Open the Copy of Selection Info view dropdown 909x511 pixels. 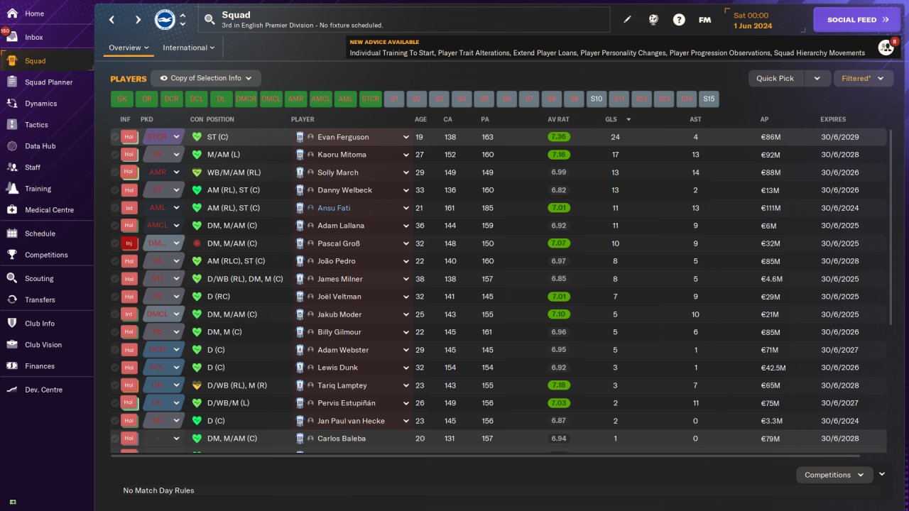point(206,78)
